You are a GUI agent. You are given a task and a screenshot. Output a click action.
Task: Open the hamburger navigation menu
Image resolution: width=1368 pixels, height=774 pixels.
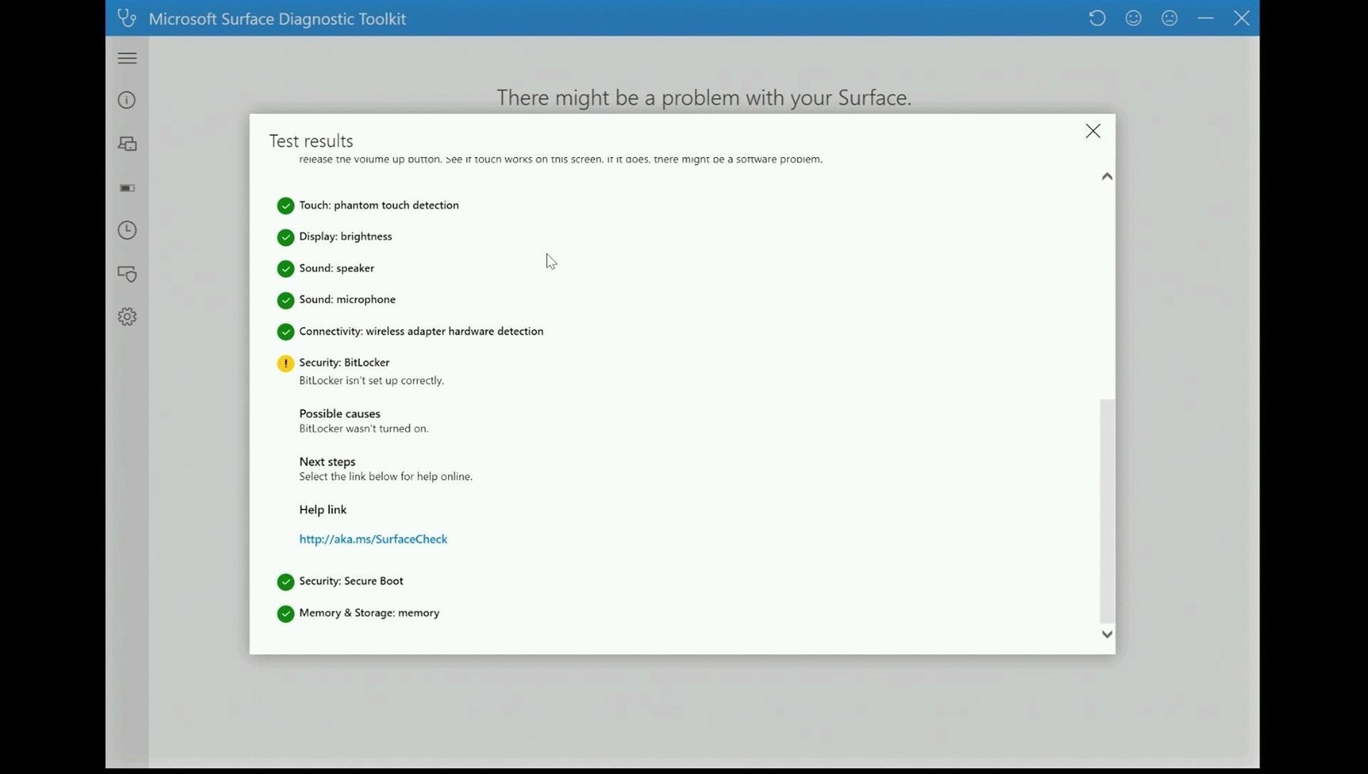(127, 58)
